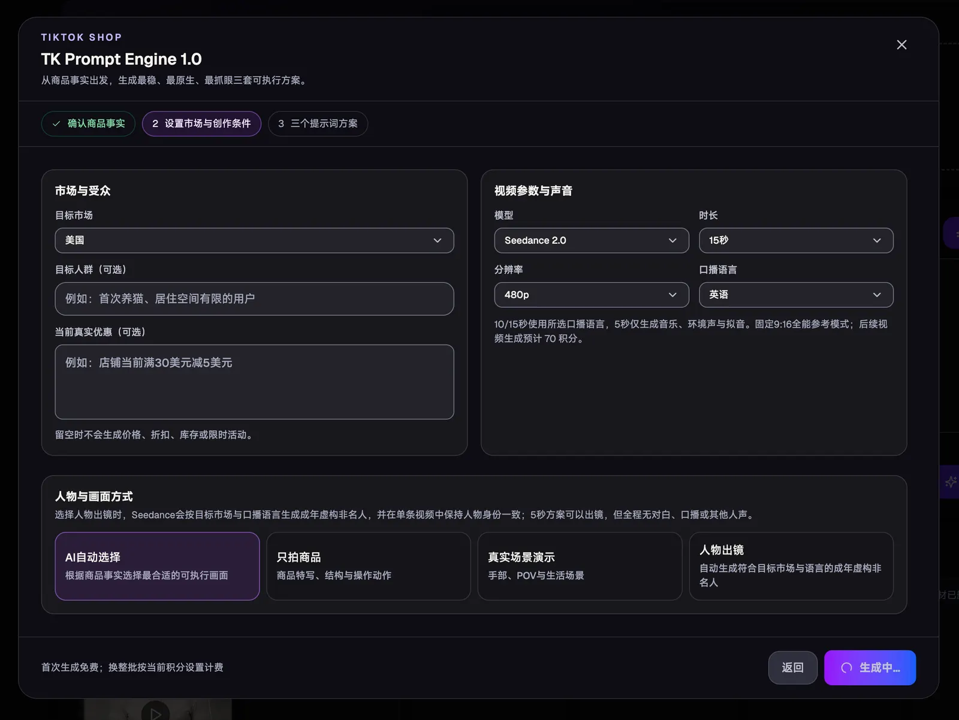This screenshot has width=959, height=720.
Task: Click the 视频参数与声音 section title
Action: (x=533, y=190)
